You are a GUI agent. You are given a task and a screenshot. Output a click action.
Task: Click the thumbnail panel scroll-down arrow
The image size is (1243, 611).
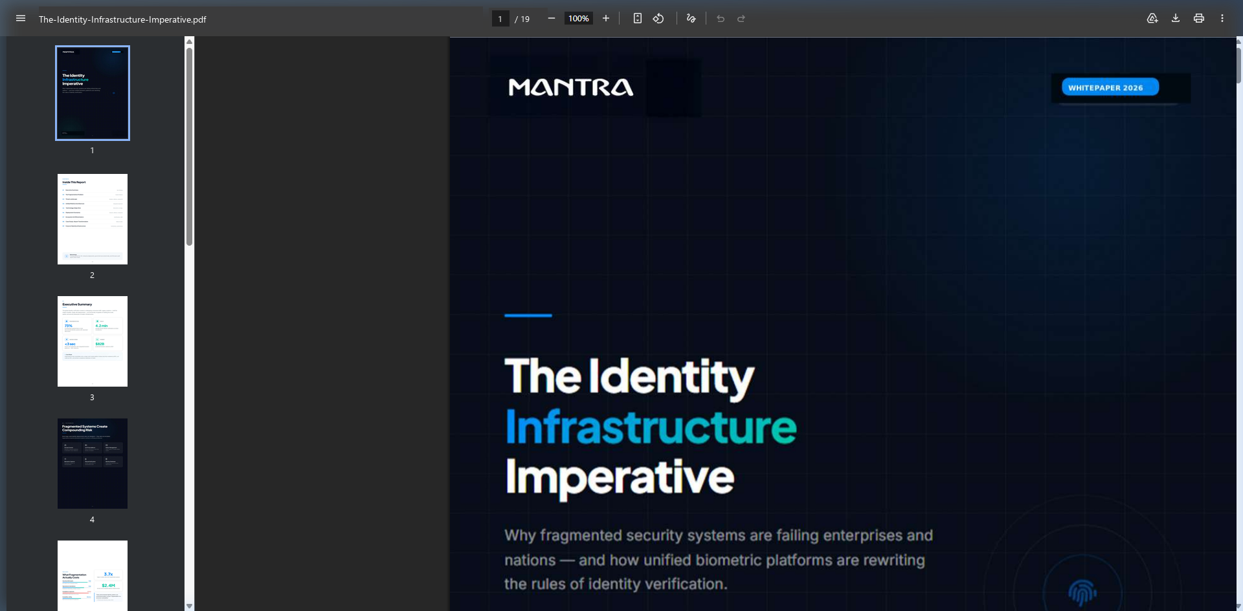coord(189,606)
